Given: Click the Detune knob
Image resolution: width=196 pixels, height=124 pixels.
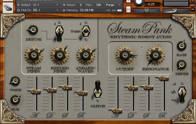Looking at the screenshot, I should point(33,30).
